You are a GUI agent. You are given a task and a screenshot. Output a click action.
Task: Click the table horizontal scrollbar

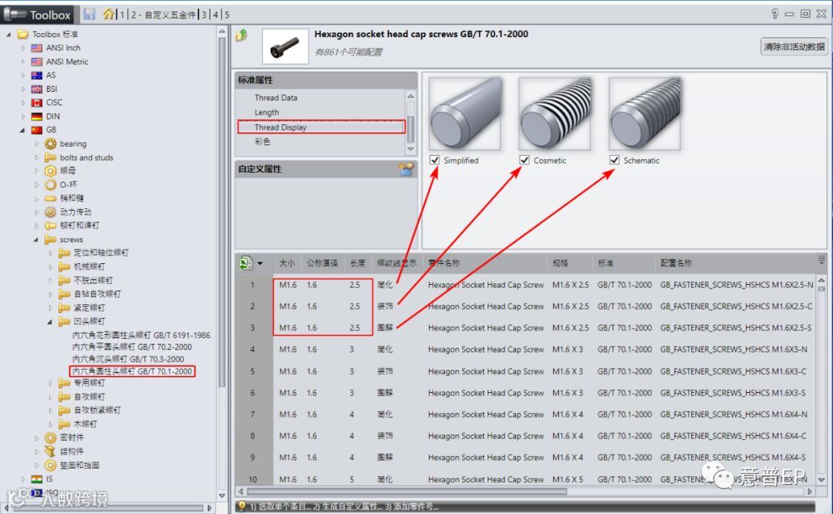point(407,492)
